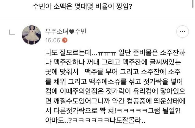Click the 'ㅠㅠㅠ' crying text in the reply
Viewport: 195px width, 128px height.
coord(107,54)
